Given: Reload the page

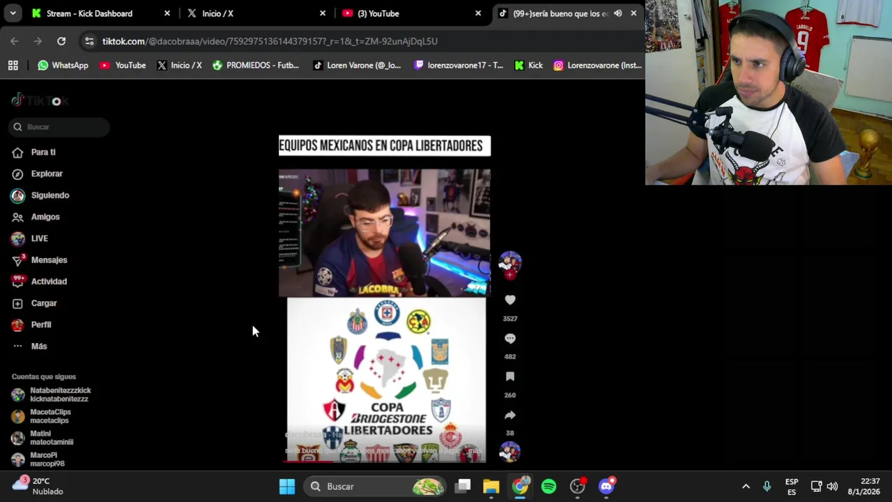Looking at the screenshot, I should (x=61, y=41).
